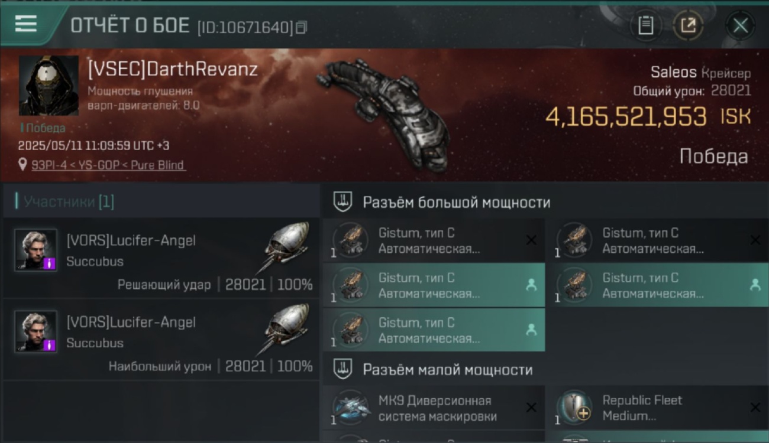This screenshot has height=443, width=769.
Task: Toggle person marker on second-row right Gistum module
Action: (755, 285)
